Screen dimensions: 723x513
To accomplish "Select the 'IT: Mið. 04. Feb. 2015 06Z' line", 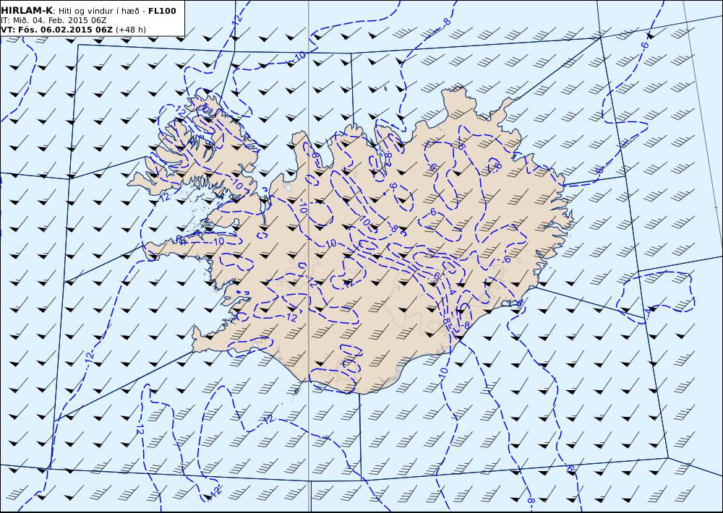I will coord(54,20).
